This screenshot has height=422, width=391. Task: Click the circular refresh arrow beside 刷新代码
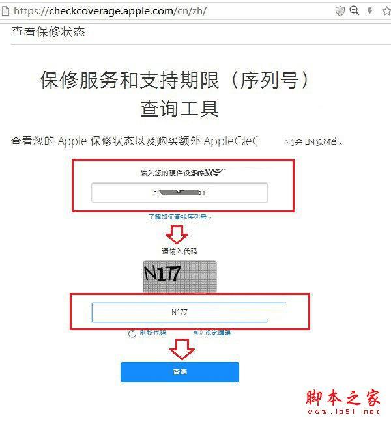pos(132,333)
